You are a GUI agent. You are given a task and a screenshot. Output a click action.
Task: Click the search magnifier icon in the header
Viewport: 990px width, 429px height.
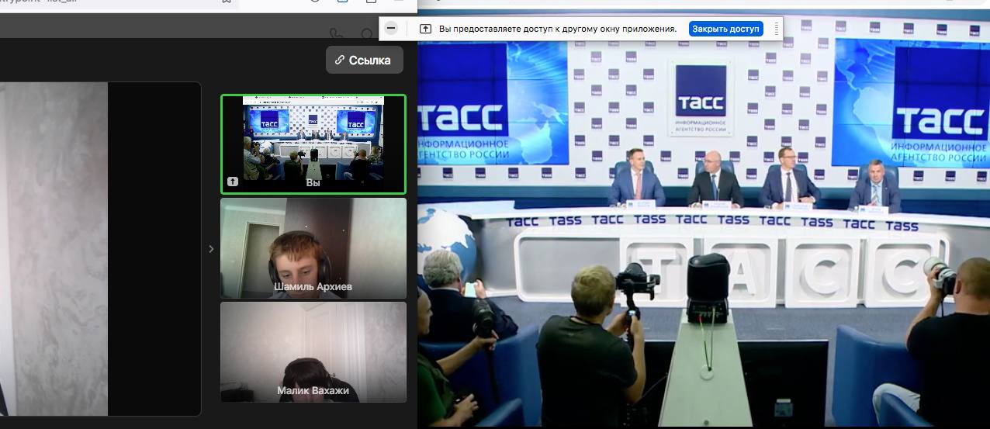coord(368,35)
